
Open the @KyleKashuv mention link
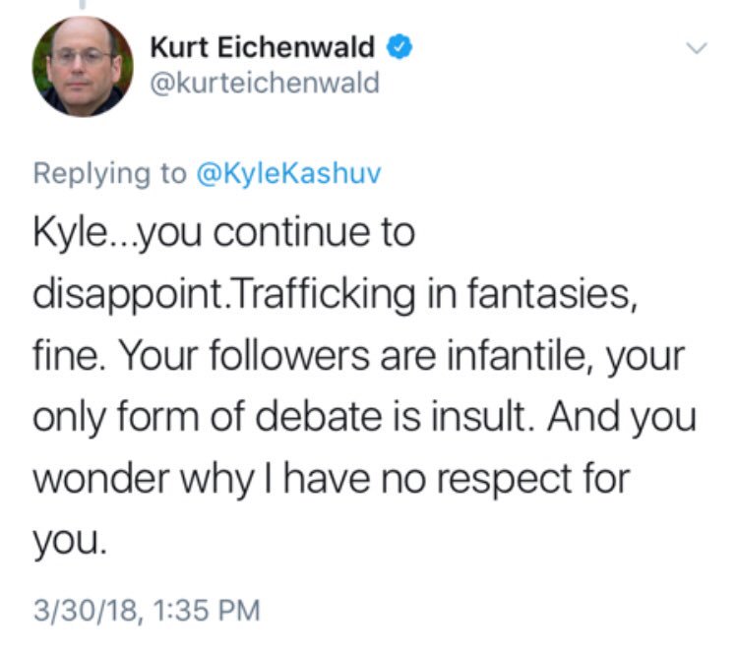click(288, 173)
